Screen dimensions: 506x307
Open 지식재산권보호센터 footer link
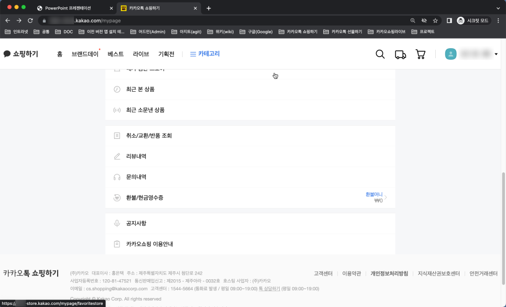438,273
